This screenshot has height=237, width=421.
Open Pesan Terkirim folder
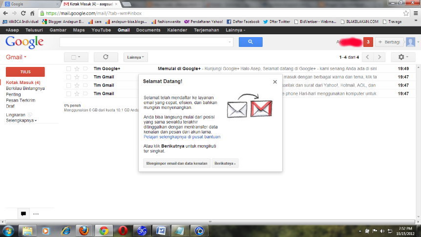click(x=21, y=100)
